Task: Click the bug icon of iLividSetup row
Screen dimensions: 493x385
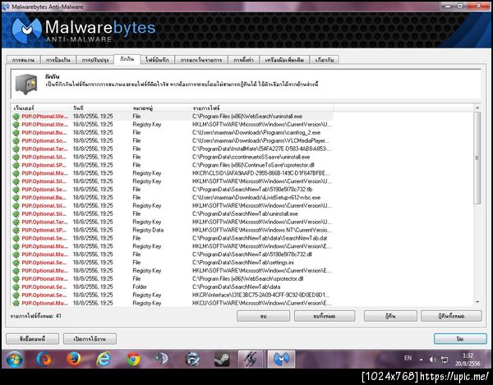Action: (16, 198)
